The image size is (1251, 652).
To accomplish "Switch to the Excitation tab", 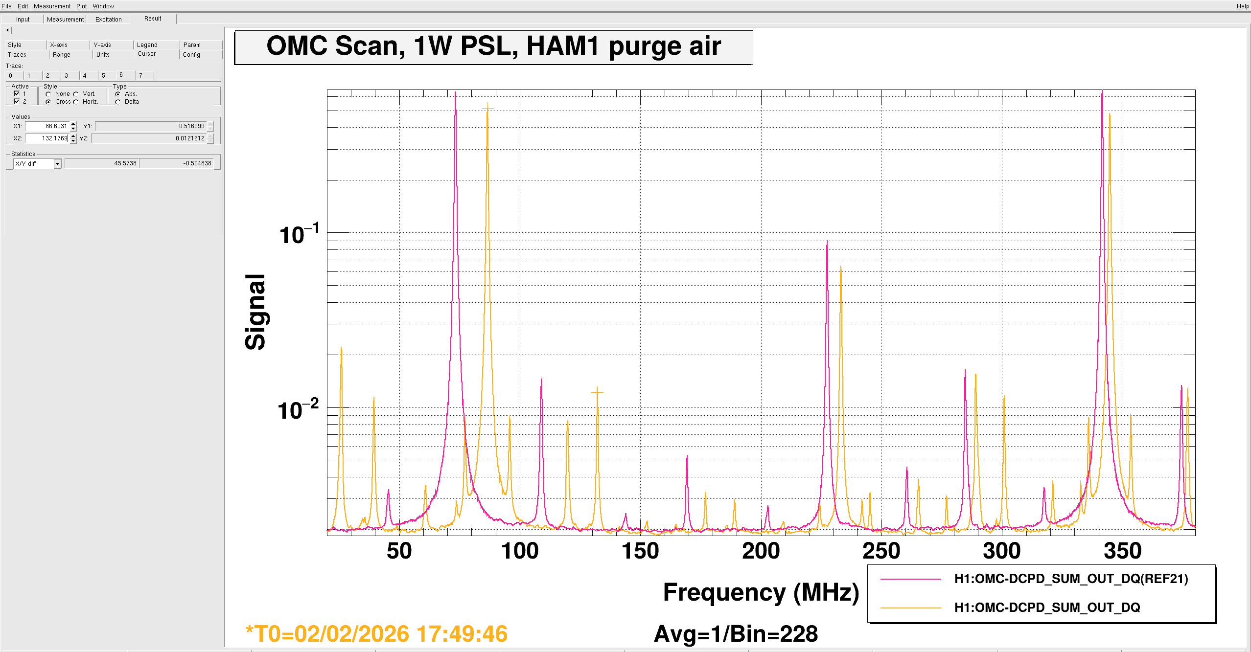I will coord(108,20).
